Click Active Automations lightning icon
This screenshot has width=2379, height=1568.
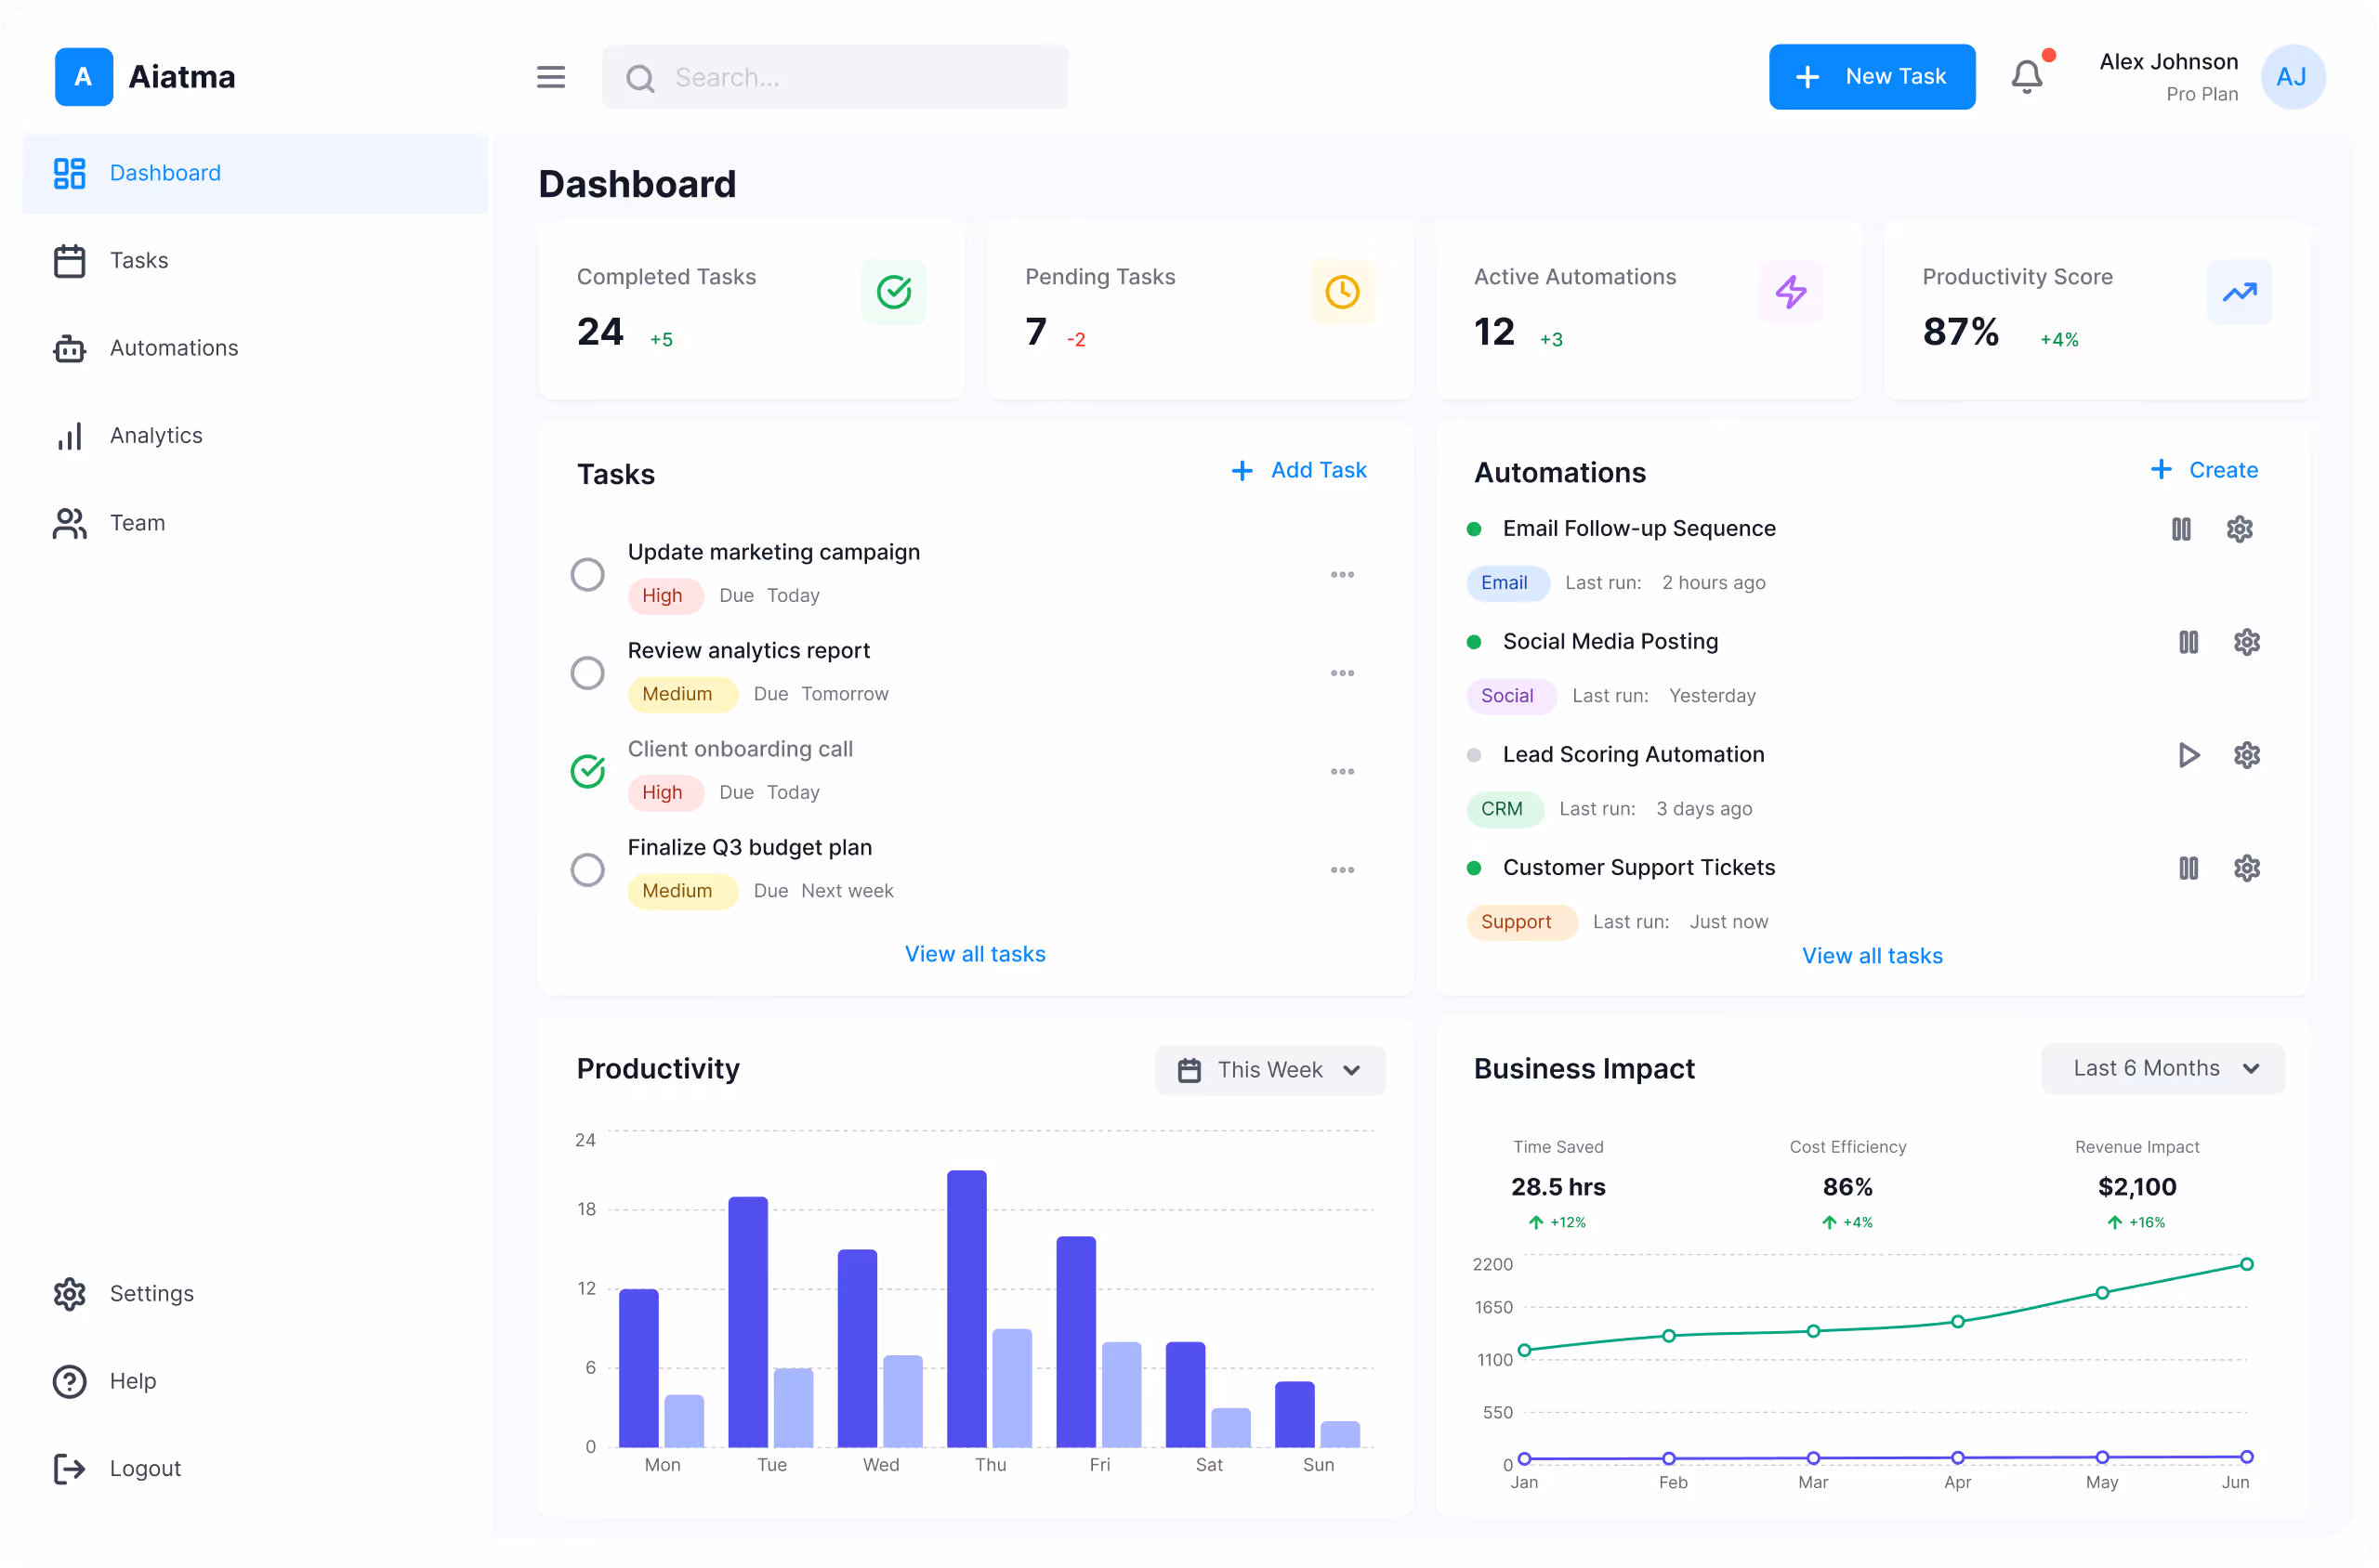pos(1791,292)
